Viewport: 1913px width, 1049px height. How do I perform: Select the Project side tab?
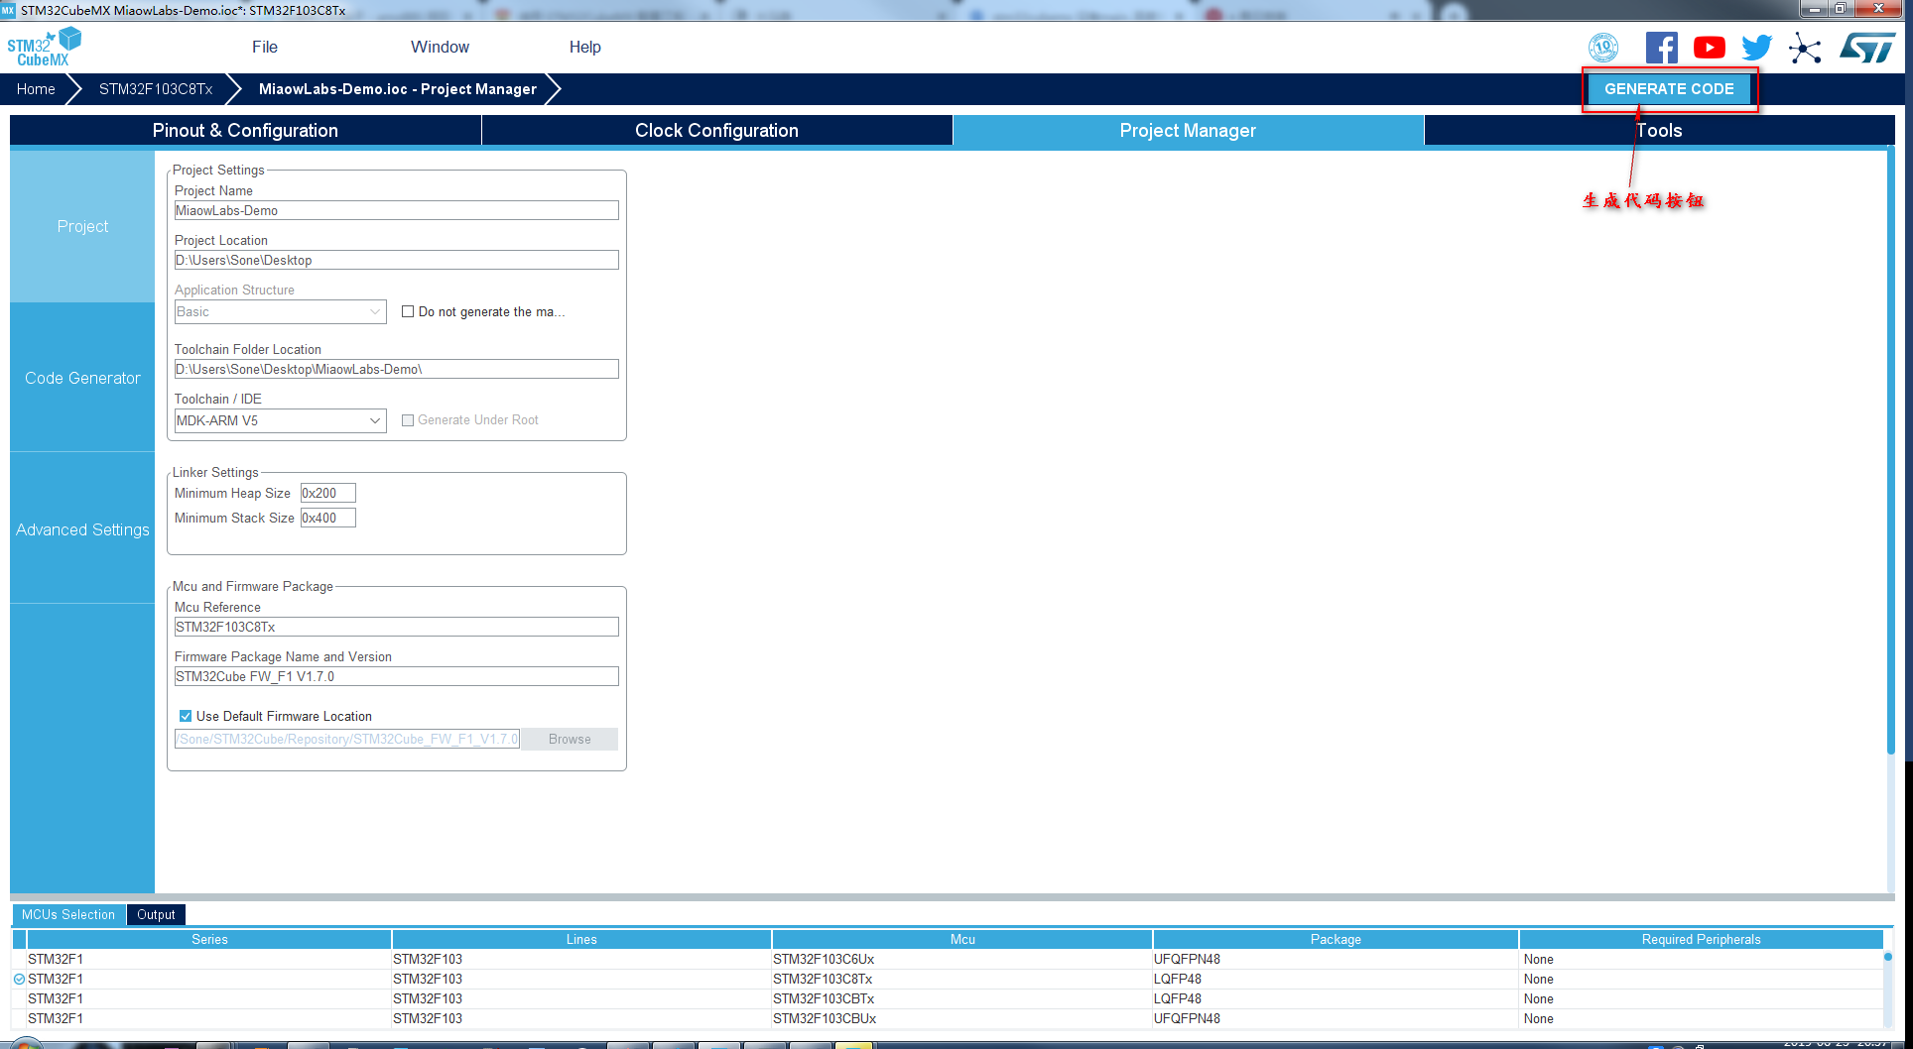coord(82,226)
